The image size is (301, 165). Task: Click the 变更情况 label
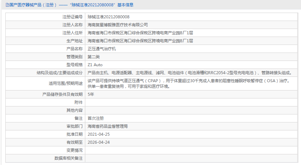coord(75,150)
